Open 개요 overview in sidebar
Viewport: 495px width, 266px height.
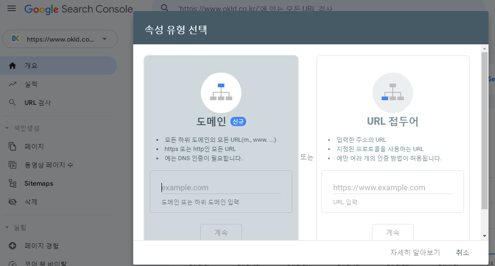(x=31, y=66)
